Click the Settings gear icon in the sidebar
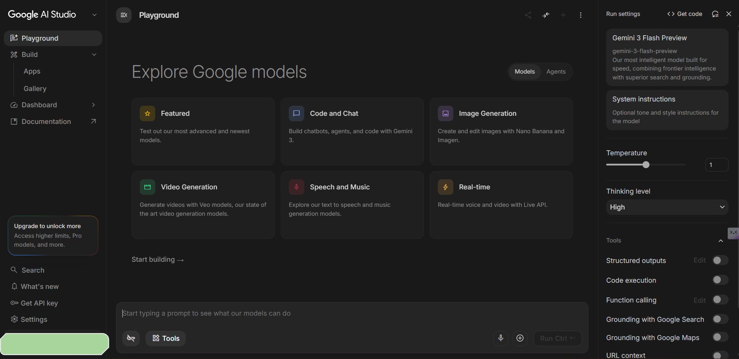The image size is (739, 359). tap(14, 319)
